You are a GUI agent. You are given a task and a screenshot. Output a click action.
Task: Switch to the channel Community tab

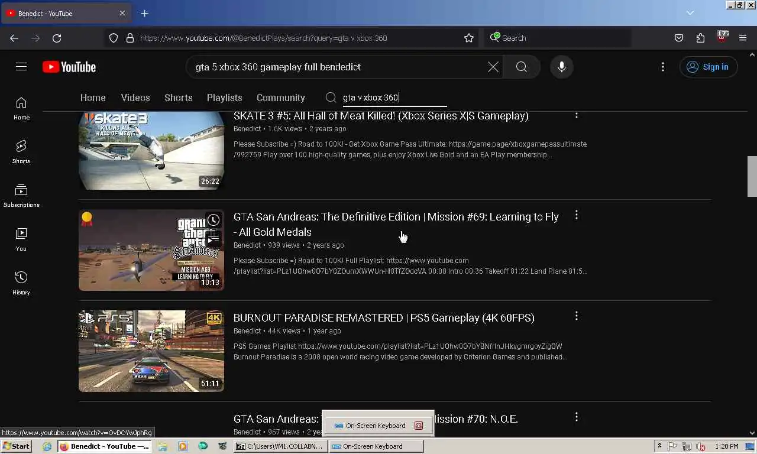point(281,98)
